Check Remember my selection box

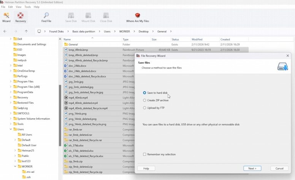tap(144, 154)
